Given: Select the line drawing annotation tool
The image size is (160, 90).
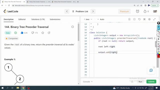Looking at the screenshot, I should (158, 34).
